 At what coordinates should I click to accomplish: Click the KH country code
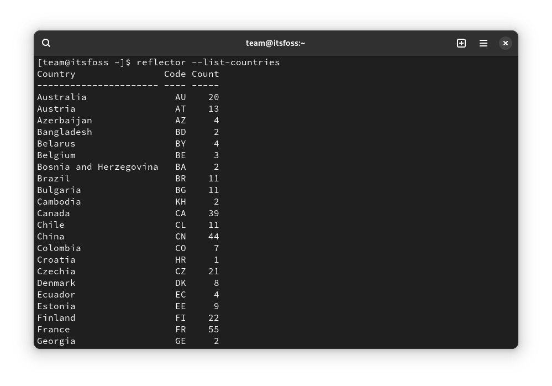pyautogui.click(x=181, y=202)
